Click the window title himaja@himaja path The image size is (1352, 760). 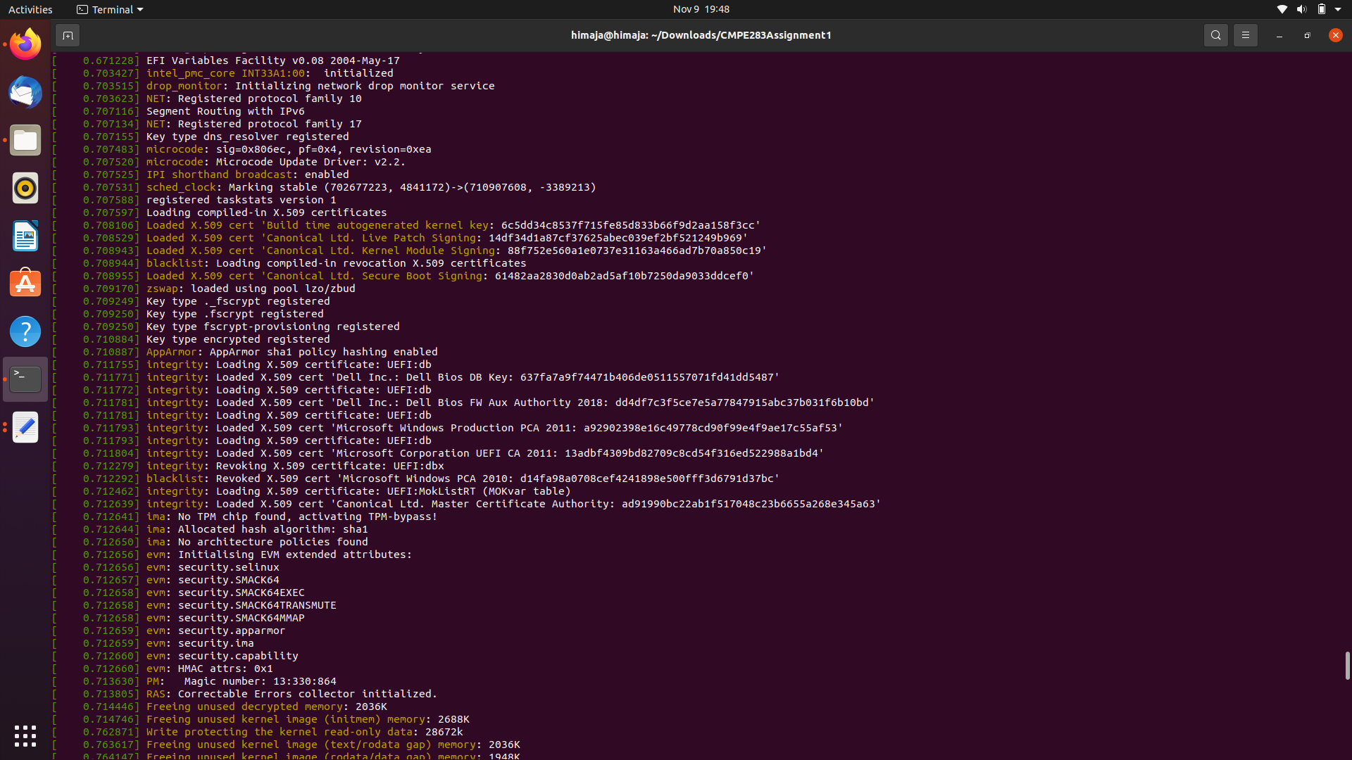pos(701,35)
